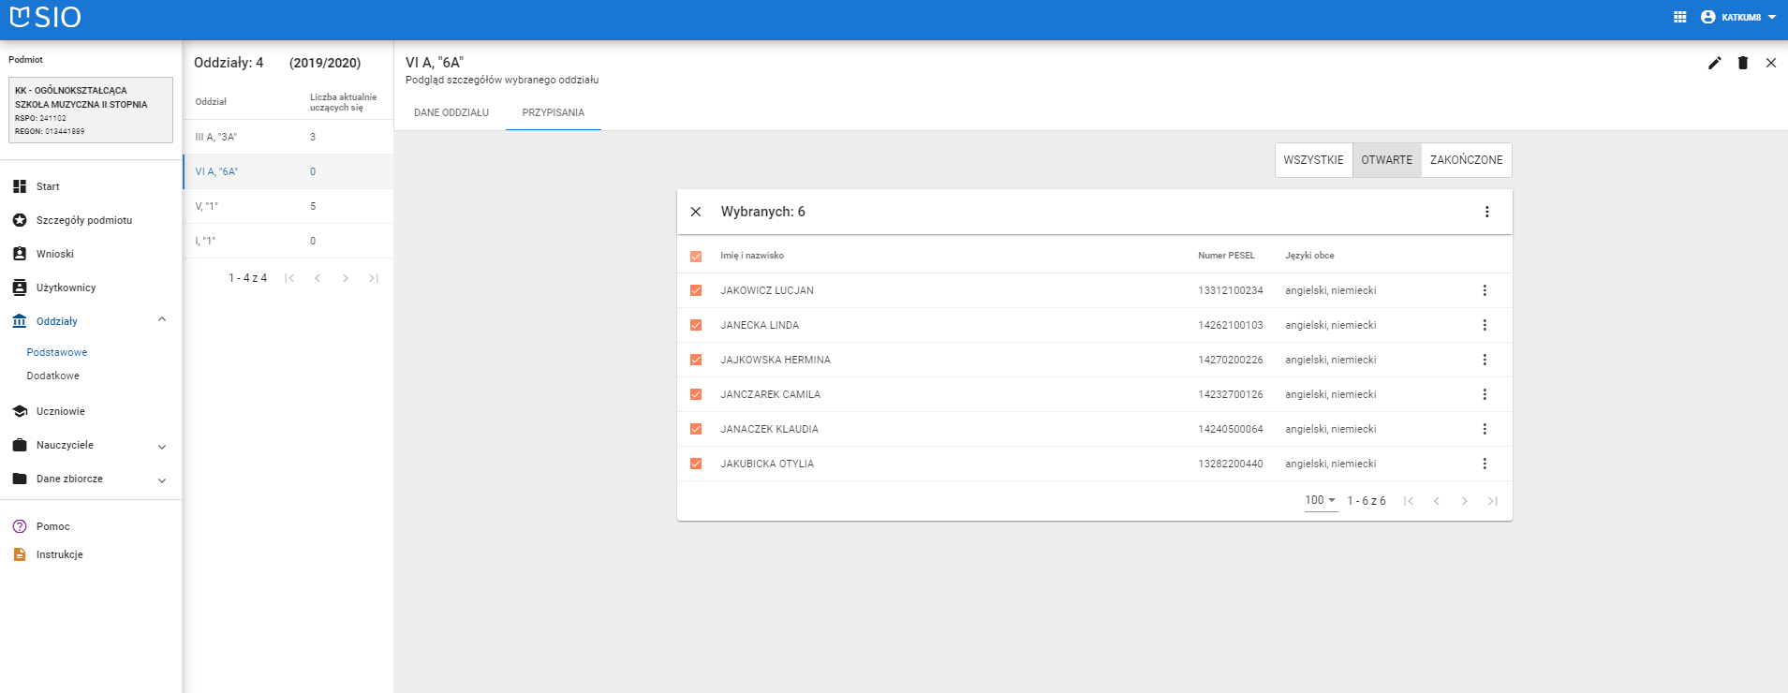Switch to the DANE ODDZIAŁU tab
This screenshot has height=693, width=1788.
click(x=451, y=112)
